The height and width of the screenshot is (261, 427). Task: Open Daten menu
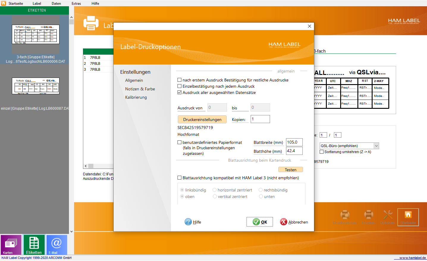tap(56, 4)
